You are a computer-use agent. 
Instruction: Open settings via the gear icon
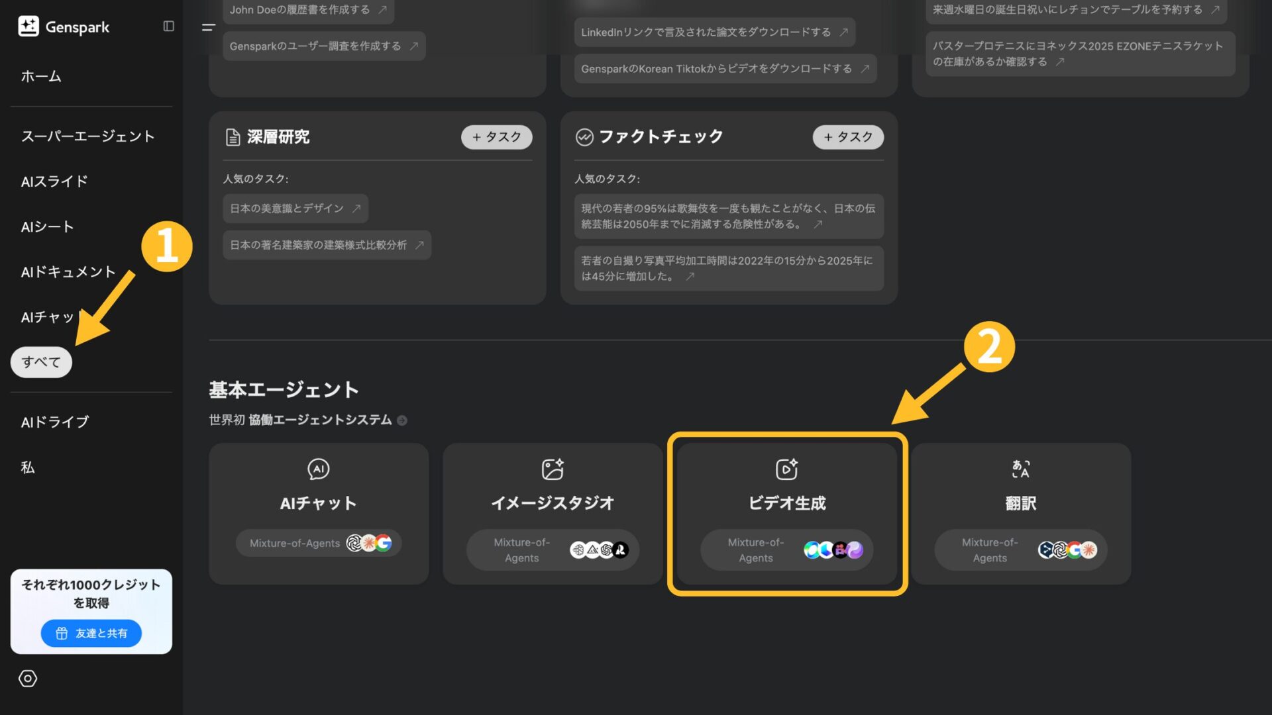pos(26,679)
